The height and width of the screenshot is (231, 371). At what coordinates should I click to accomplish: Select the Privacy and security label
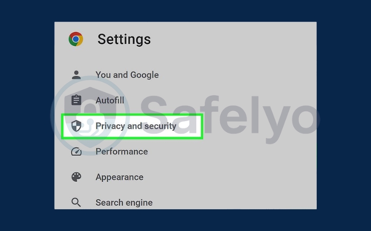(x=136, y=126)
